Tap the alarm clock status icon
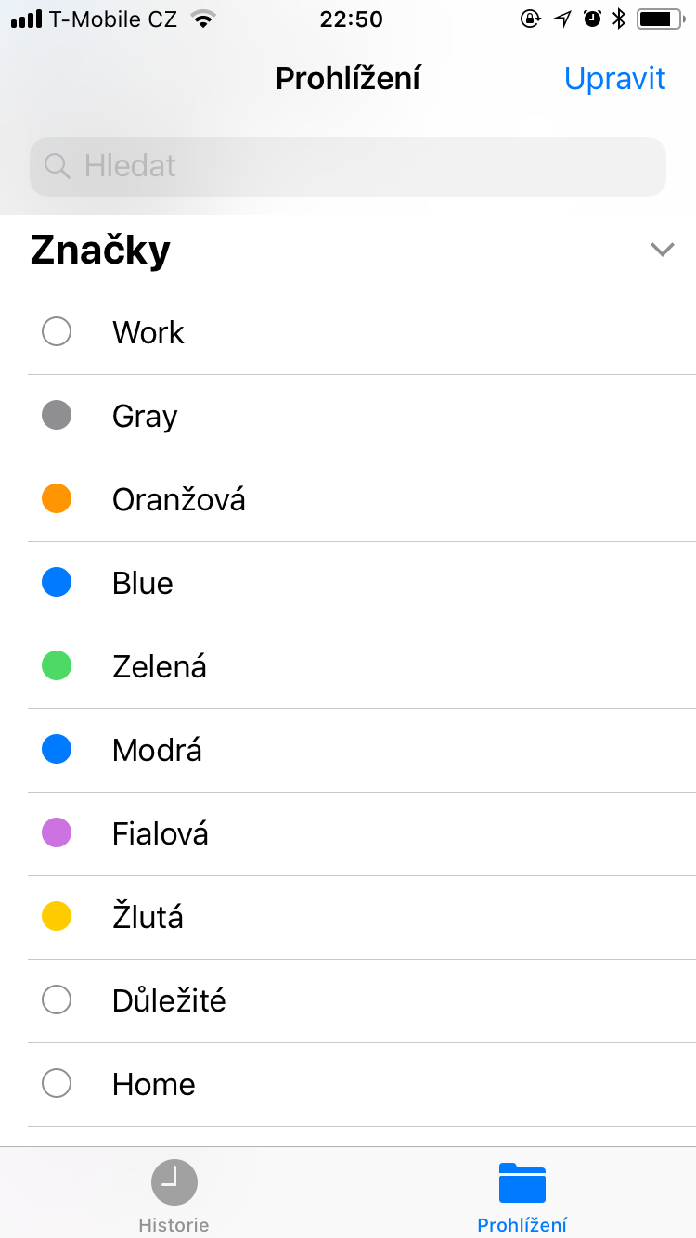The height and width of the screenshot is (1238, 696). click(592, 19)
